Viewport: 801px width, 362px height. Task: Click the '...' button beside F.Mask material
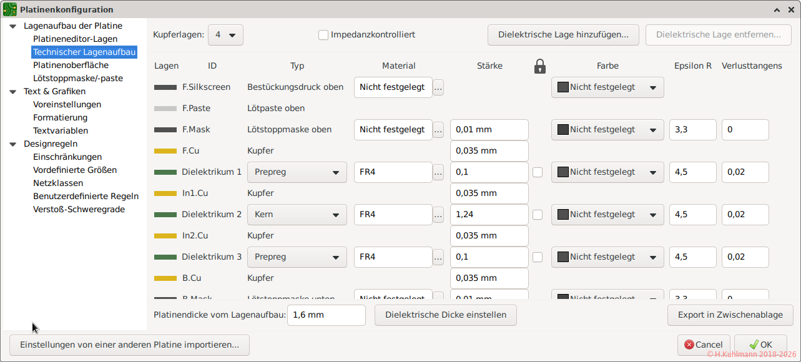pyautogui.click(x=438, y=130)
